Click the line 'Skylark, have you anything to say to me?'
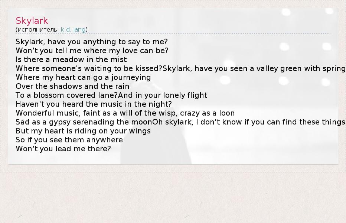 [92, 42]
